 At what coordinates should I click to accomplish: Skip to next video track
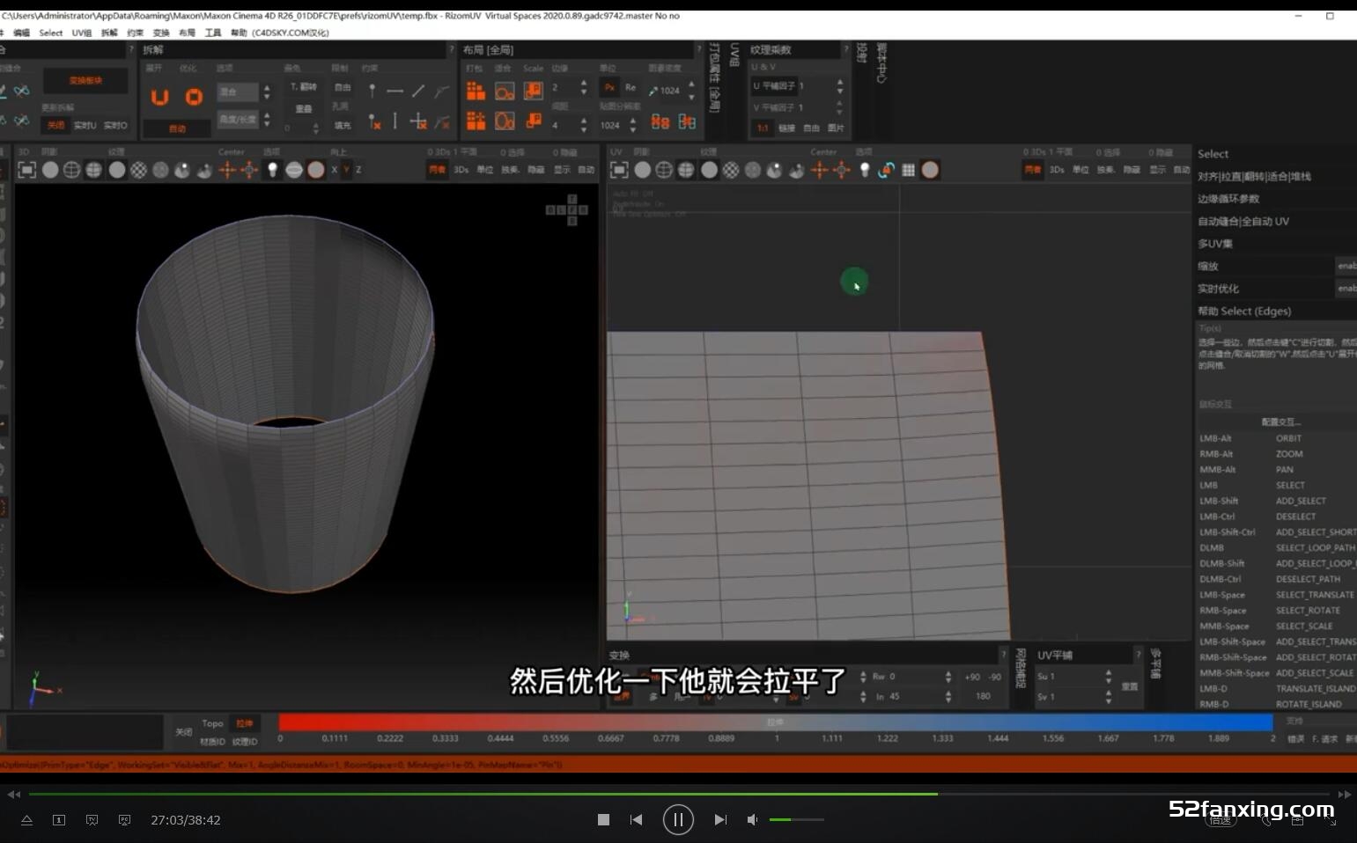720,819
